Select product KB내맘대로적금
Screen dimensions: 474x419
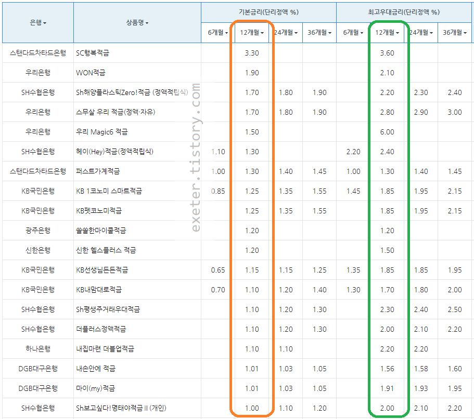click(x=99, y=290)
